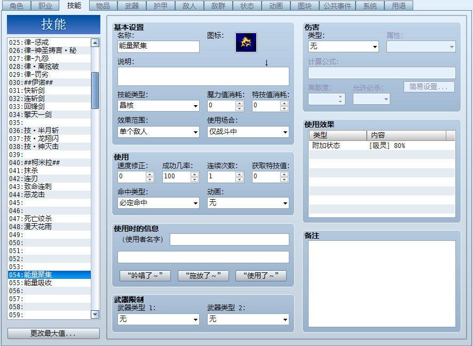Select skill 041:抹杀
Viewport: 473px width, 346px height.
[49, 170]
